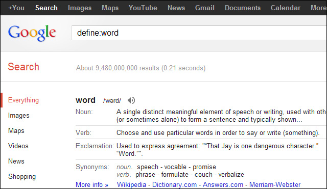This screenshot has height=189, width=327.
Task: Open the Merriam-Webster link
Action: click(275, 184)
